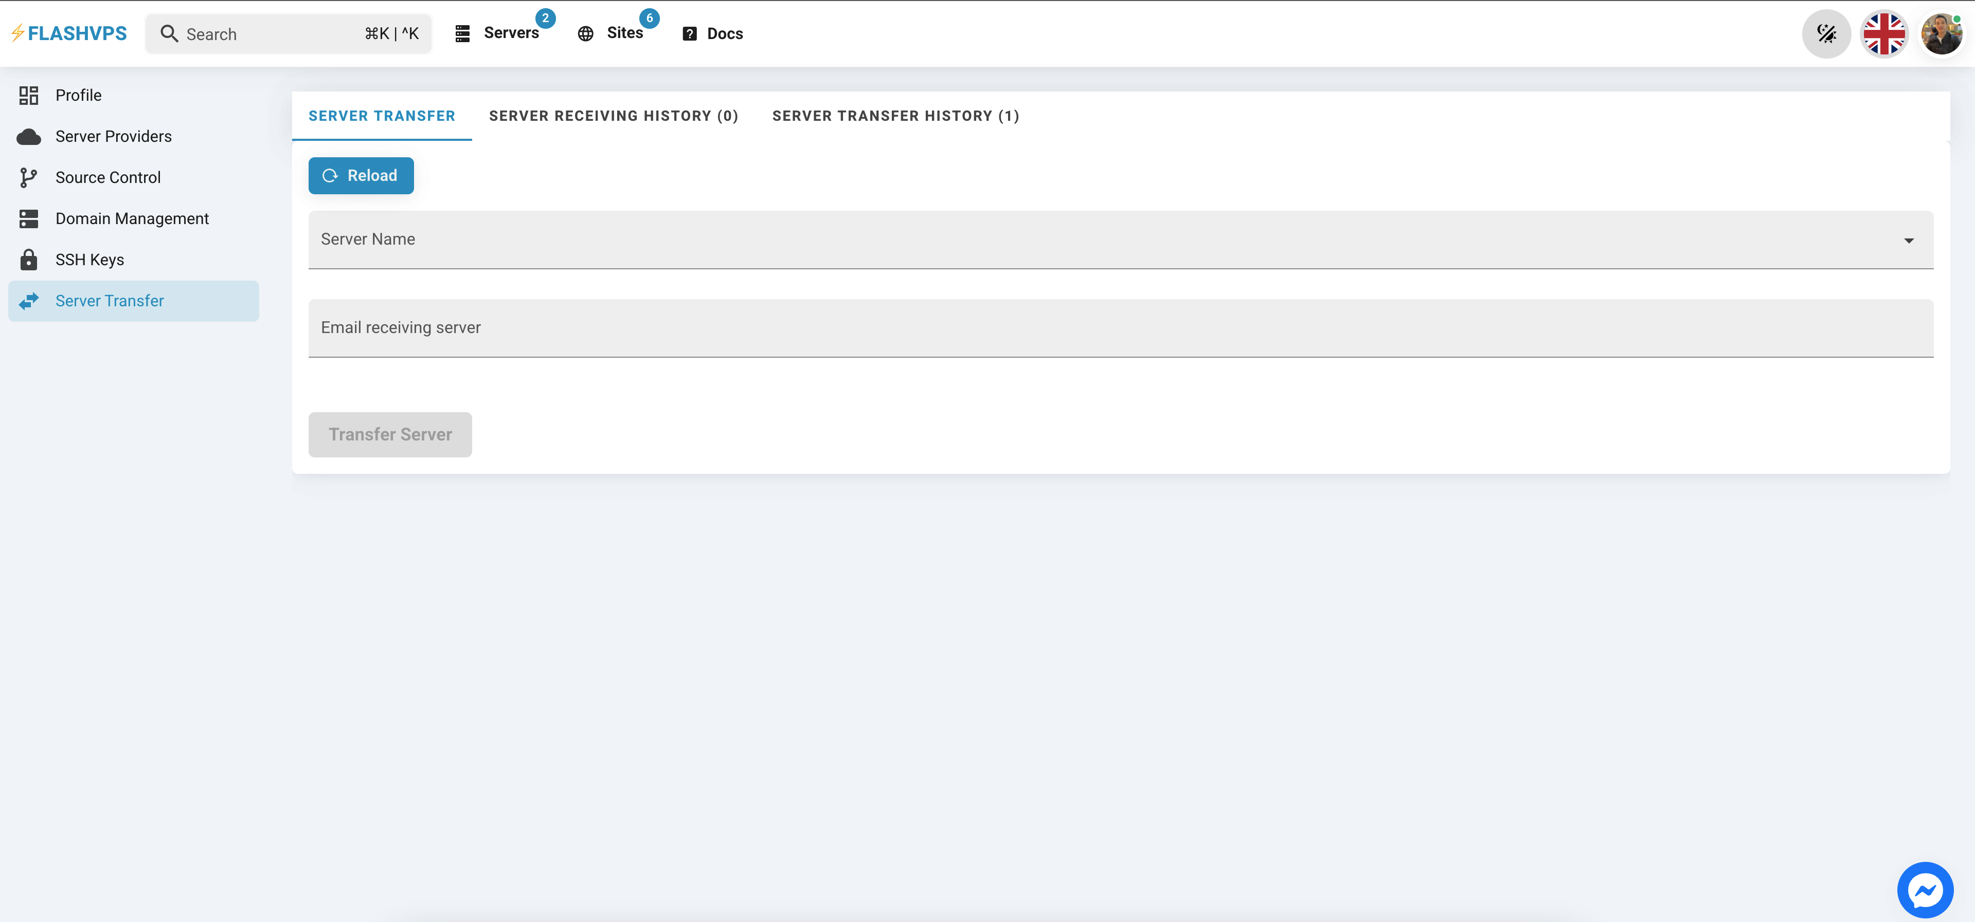Open the user profile avatar menu
The width and height of the screenshot is (1975, 922).
[1942, 33]
